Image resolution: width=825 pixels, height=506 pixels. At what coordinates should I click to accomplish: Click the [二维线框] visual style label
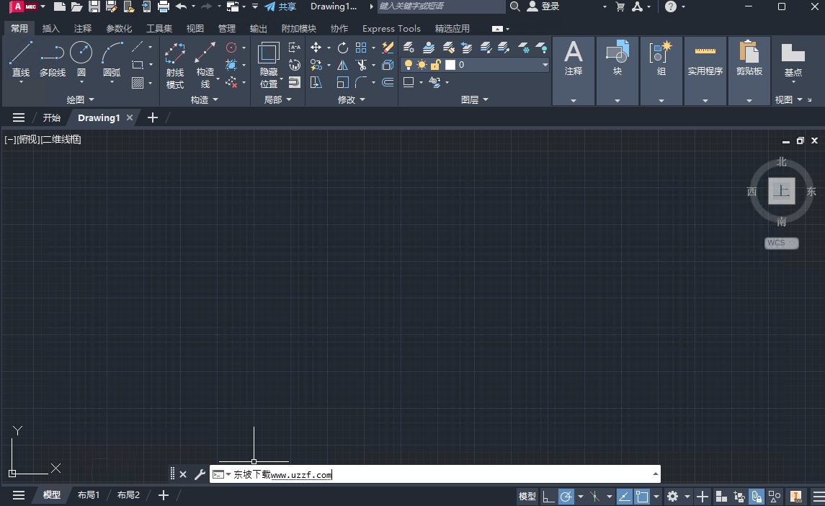61,140
